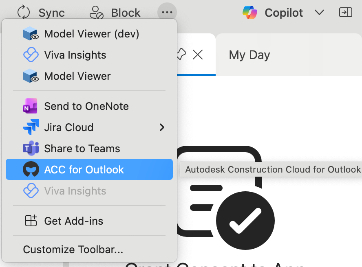Screen dimensions: 362x267
Task: Expand the Copilot dropdown chevron
Action: click(319, 13)
